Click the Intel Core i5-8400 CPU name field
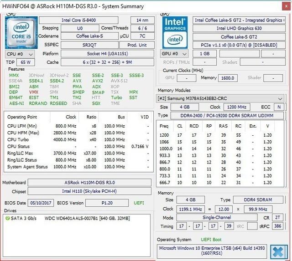 pyautogui.click(x=78, y=20)
